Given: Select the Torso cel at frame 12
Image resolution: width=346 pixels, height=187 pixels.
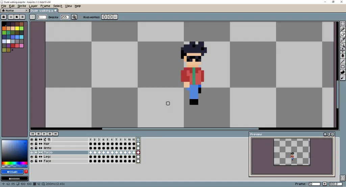Looking at the screenshot, I should tap(138, 152).
